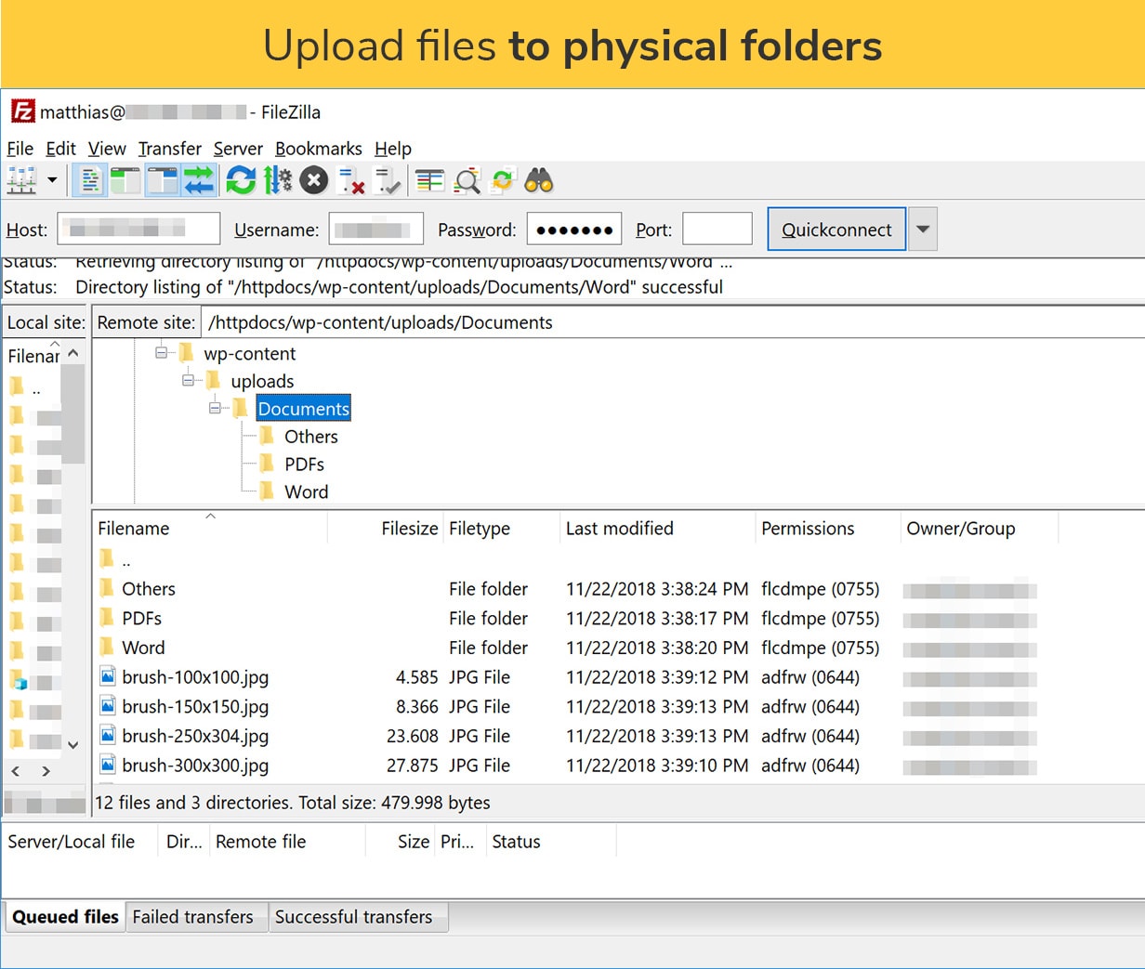The width and height of the screenshot is (1145, 969).
Task: Disconnect from the current server
Action: 350,180
